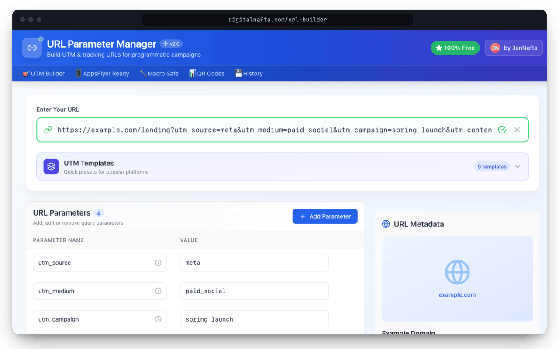Go to the QR Codes tab
Screen dimensions: 559x349
[207, 74]
